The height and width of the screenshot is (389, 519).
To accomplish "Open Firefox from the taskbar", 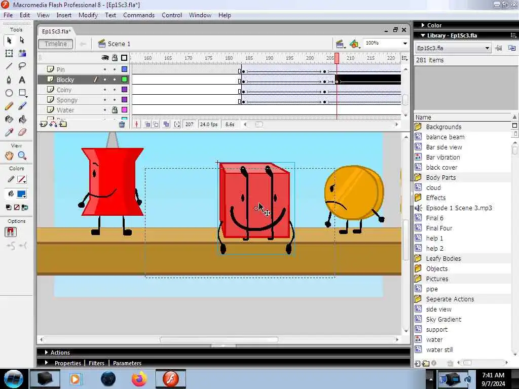I will click(139, 379).
